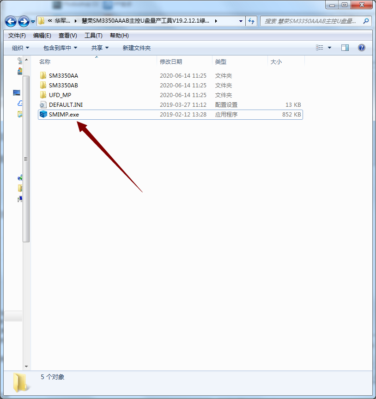Open the 共享 dropdown in toolbar
The image size is (376, 399).
pyautogui.click(x=100, y=48)
